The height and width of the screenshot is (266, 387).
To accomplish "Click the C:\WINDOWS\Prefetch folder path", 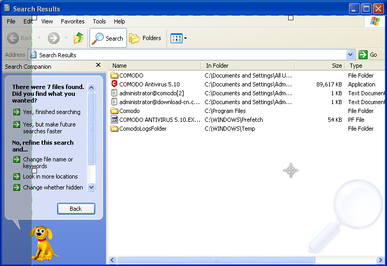I will click(x=234, y=120).
